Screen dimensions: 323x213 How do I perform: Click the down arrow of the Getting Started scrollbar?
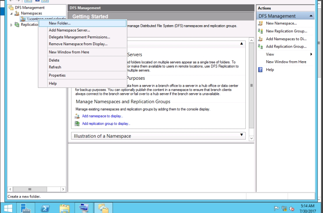pyautogui.click(x=251, y=138)
